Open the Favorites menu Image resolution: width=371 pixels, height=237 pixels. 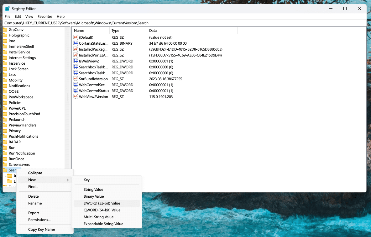tap(45, 17)
